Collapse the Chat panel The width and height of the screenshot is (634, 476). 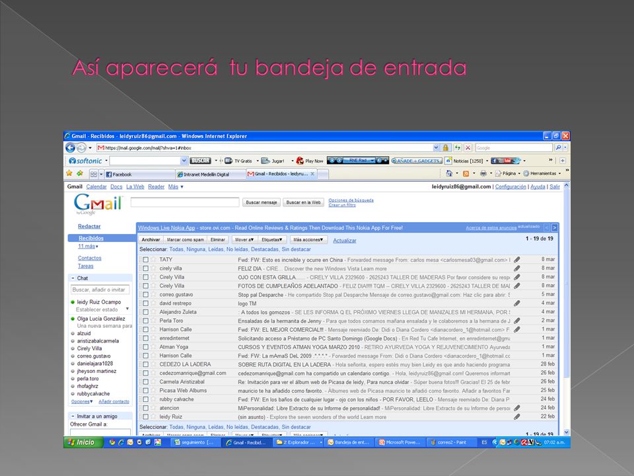coord(73,278)
